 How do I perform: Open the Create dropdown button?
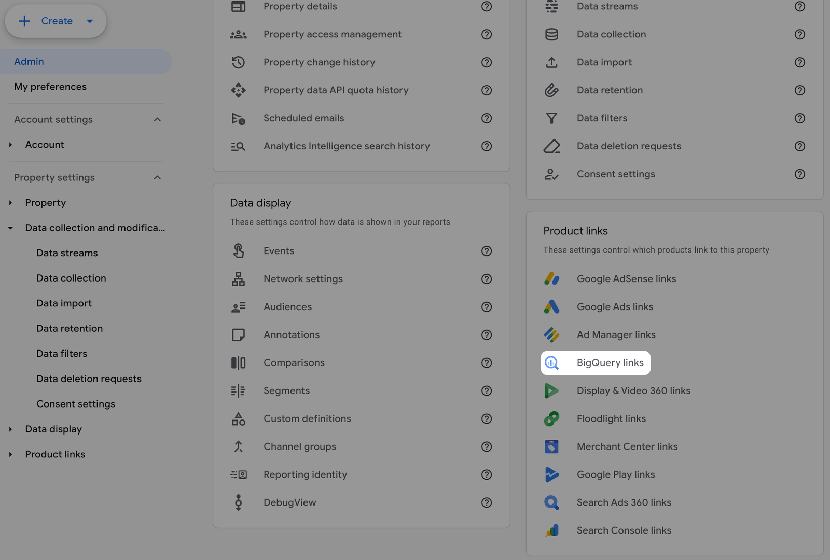(x=56, y=21)
